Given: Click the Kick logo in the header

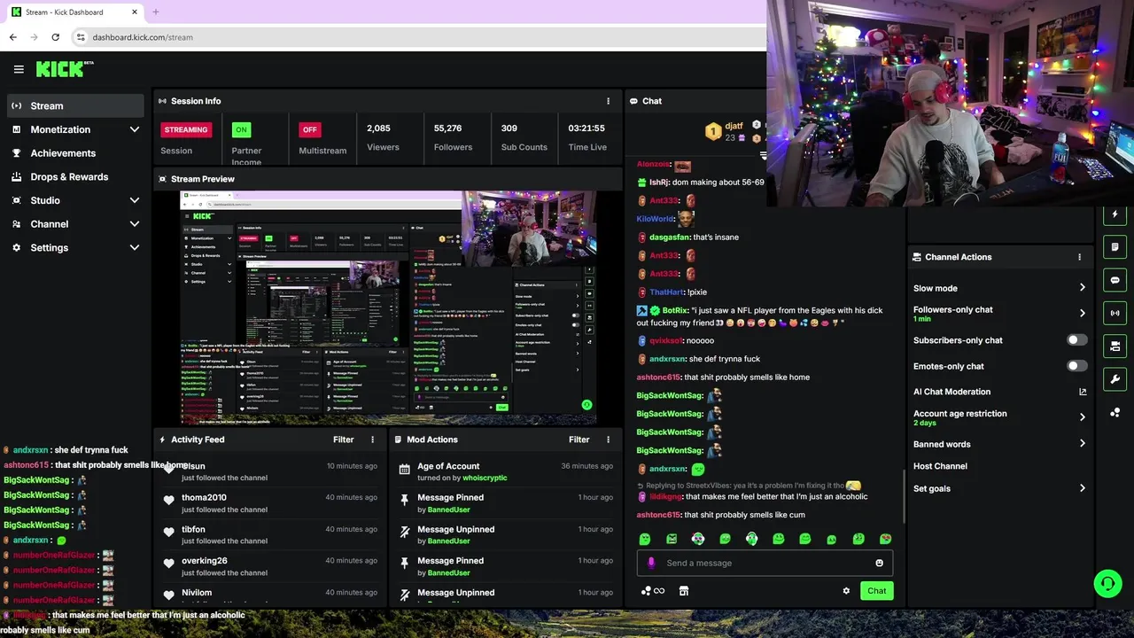Looking at the screenshot, I should point(65,69).
